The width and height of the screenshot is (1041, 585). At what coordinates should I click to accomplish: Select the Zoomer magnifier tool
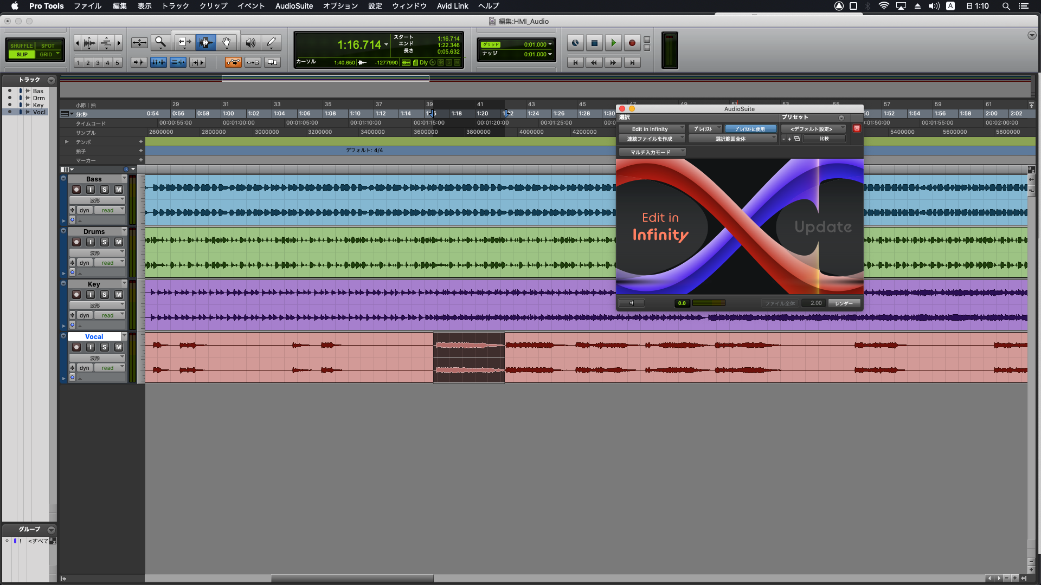pos(160,42)
